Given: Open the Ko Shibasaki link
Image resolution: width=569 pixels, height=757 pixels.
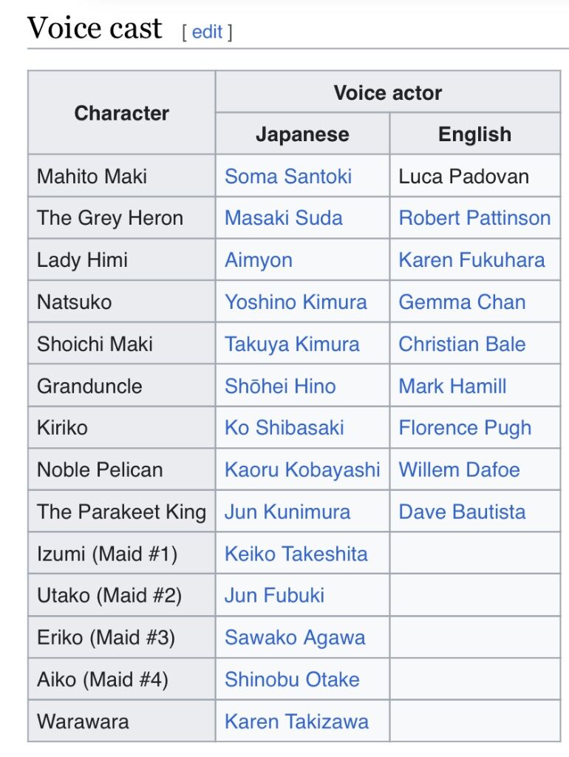Looking at the screenshot, I should pos(284,427).
